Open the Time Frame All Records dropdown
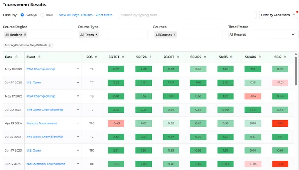299x170 pixels. point(263,35)
